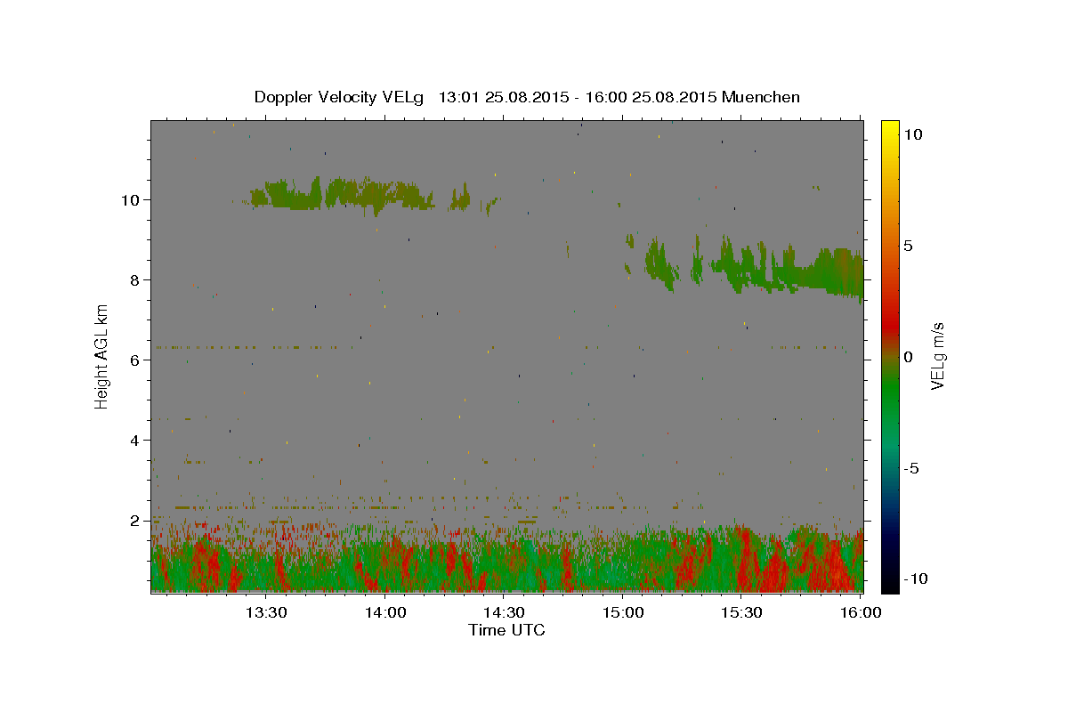Image resolution: width=1068 pixels, height=712 pixels.
Task: Click the 14:30 time tick label
Action: pyautogui.click(x=504, y=612)
